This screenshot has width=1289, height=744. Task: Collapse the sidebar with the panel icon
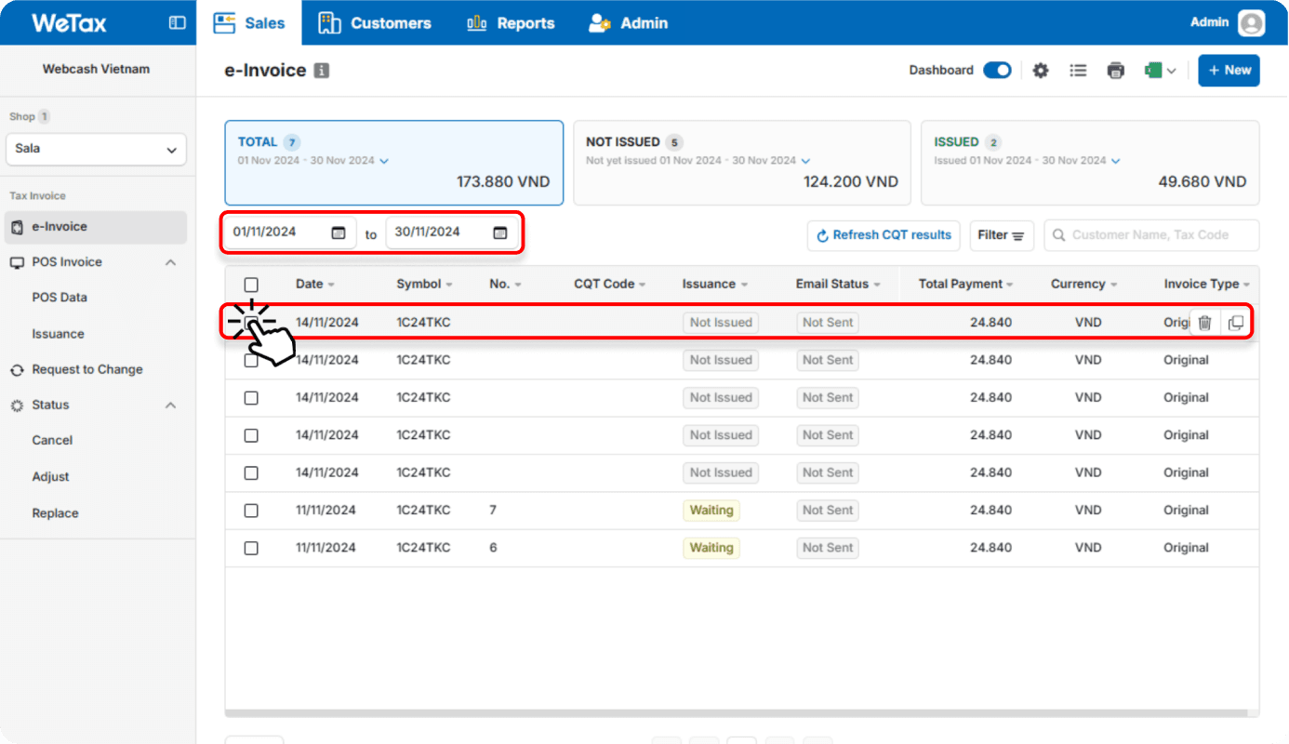(x=177, y=23)
